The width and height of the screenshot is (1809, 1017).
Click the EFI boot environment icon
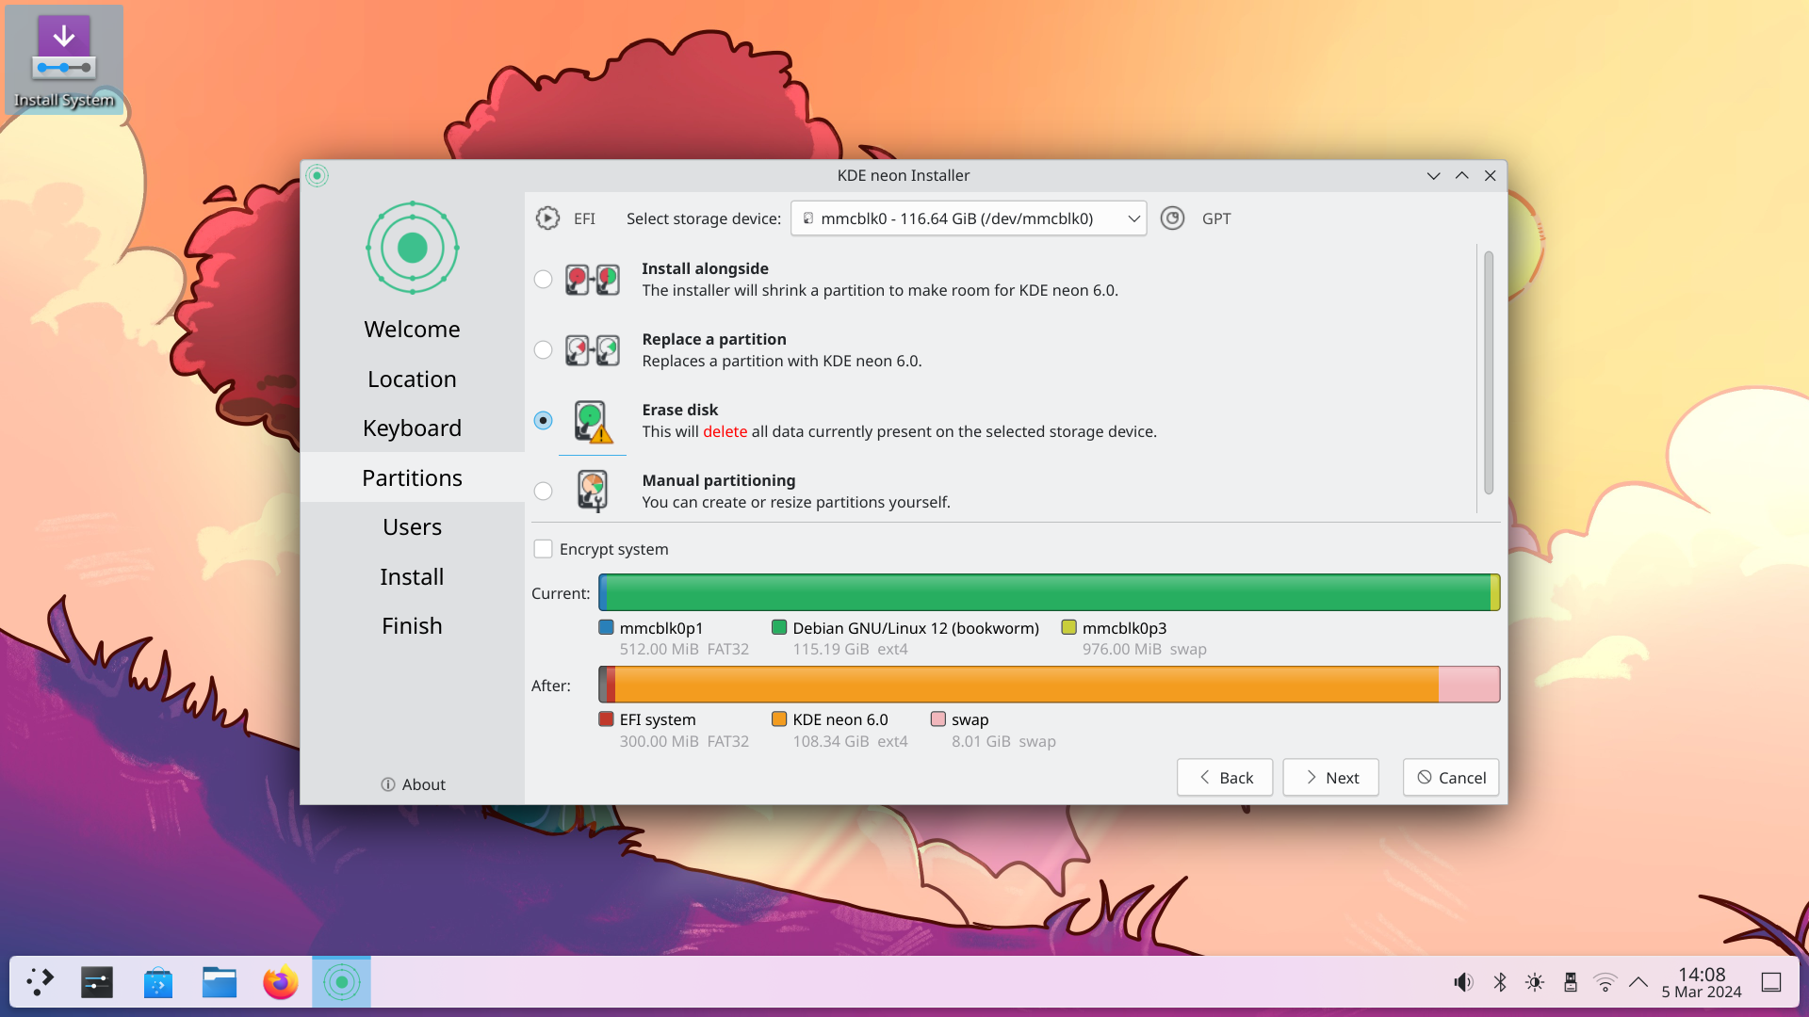pyautogui.click(x=547, y=218)
